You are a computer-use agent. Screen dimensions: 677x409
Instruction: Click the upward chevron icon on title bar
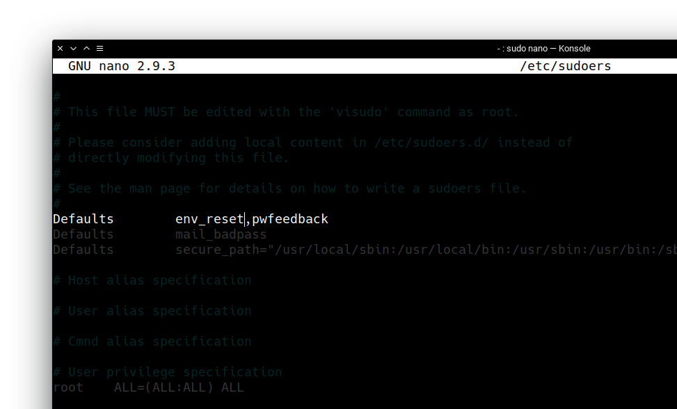click(x=86, y=48)
